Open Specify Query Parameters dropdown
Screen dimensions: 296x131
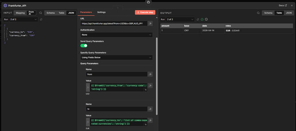[x=117, y=57]
